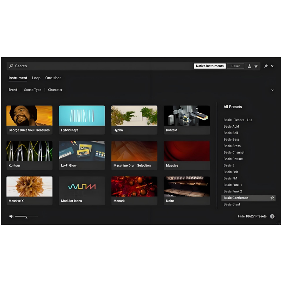Open the Massive product tile
Viewport: 282px width, 282px height.
point(187,155)
